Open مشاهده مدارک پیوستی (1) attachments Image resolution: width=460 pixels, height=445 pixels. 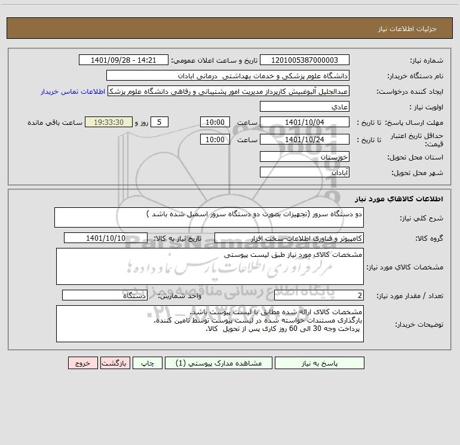click(219, 363)
